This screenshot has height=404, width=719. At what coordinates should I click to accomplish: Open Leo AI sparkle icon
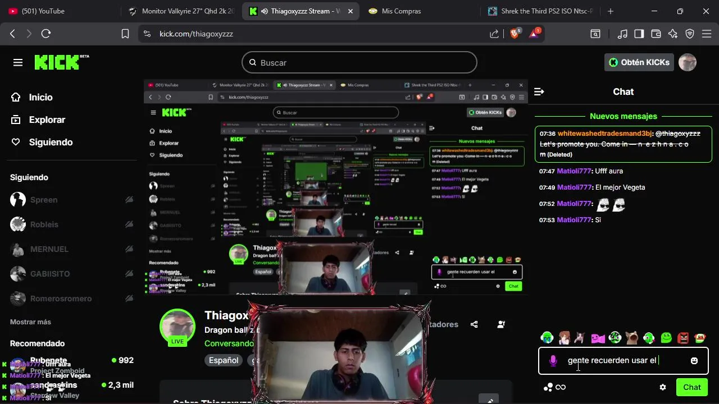(673, 34)
